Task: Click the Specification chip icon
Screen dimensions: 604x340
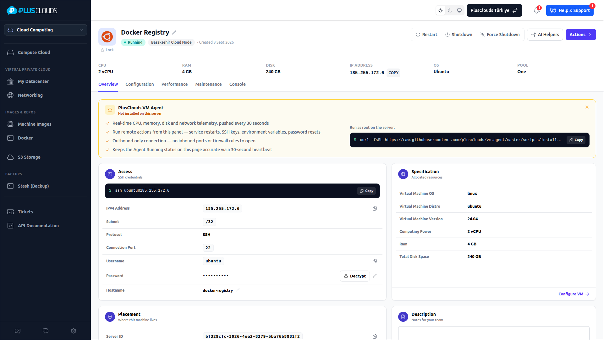Action: point(403,174)
